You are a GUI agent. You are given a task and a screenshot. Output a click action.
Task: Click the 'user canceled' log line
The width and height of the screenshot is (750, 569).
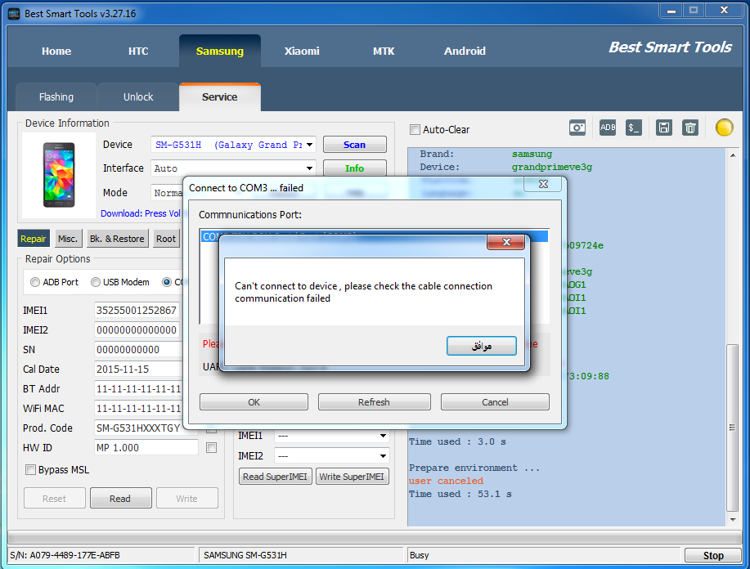click(x=446, y=481)
